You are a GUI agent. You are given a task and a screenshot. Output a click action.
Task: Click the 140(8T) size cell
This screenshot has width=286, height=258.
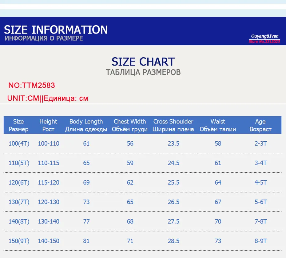coord(19,221)
